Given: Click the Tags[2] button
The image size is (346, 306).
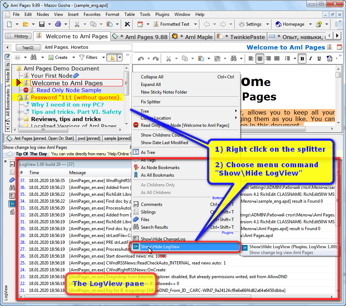Looking at the screenshot, I should (x=28, y=47).
